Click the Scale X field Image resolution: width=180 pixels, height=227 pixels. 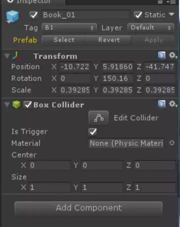pos(75,90)
